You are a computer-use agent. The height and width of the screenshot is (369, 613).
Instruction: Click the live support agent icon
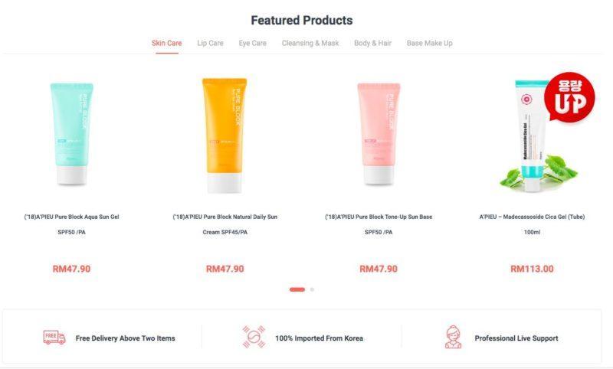pyautogui.click(x=453, y=337)
